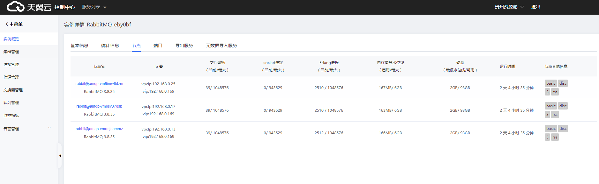599x184 pixels.
Task: Collapse sidebar using the black arrow handle
Action: tap(60, 156)
